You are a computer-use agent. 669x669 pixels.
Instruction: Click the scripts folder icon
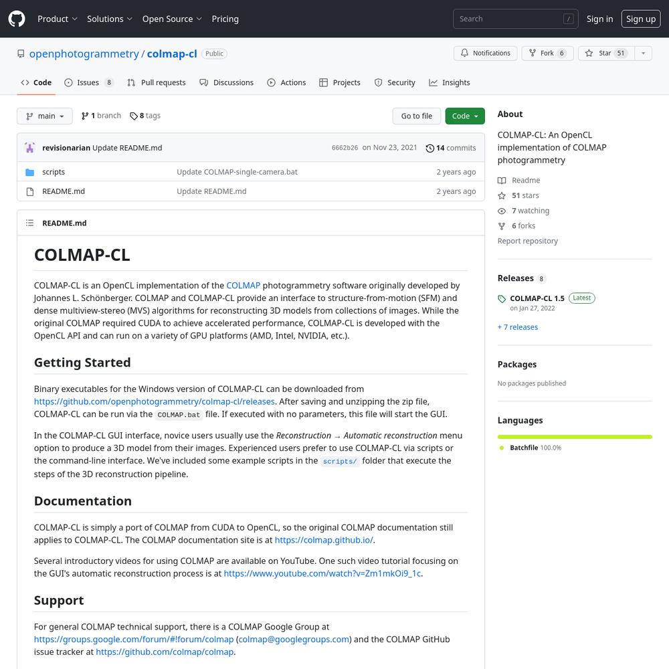click(30, 172)
